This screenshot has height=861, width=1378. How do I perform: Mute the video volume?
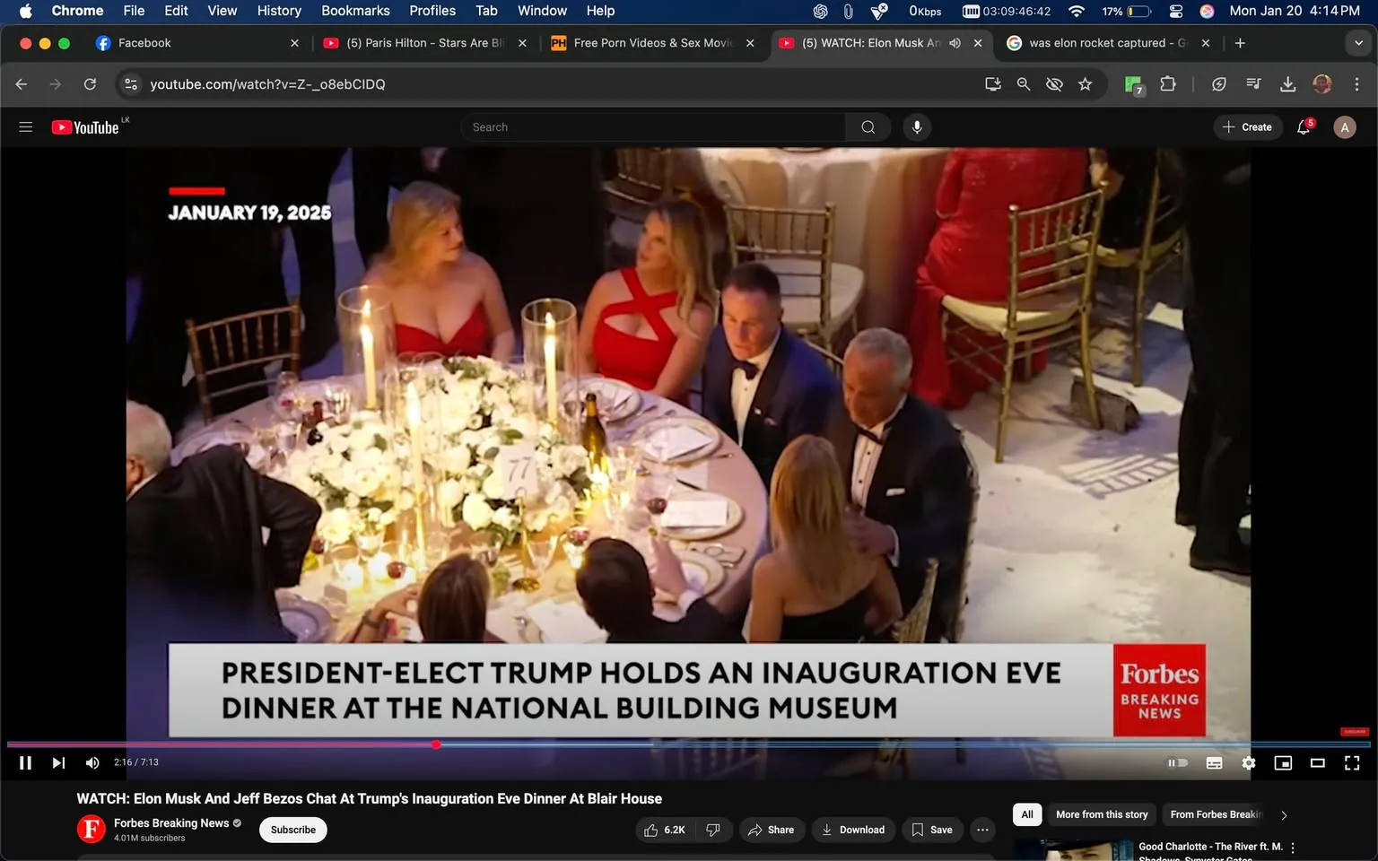click(92, 762)
